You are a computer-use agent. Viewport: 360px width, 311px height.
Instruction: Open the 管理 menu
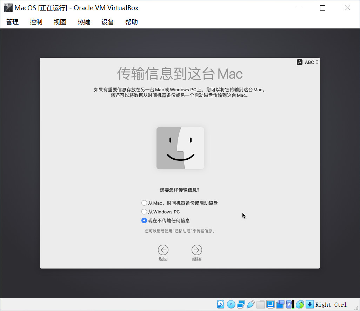pos(12,22)
